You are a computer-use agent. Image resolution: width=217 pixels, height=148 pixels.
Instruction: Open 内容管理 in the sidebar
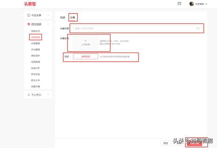(35, 43)
